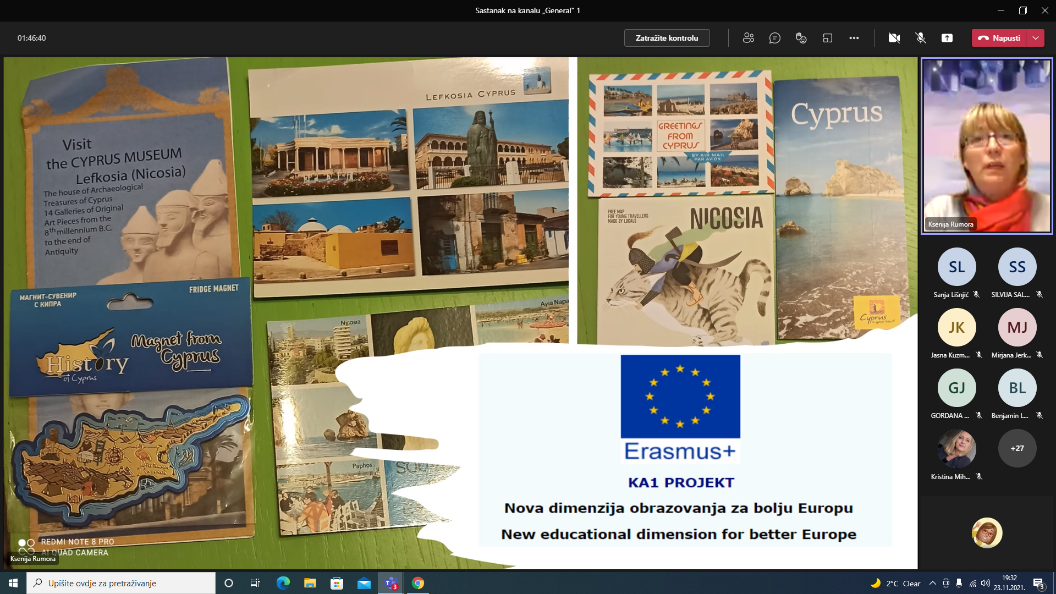This screenshot has width=1056, height=594.
Task: Open the meeting chat icon
Action: pos(774,38)
